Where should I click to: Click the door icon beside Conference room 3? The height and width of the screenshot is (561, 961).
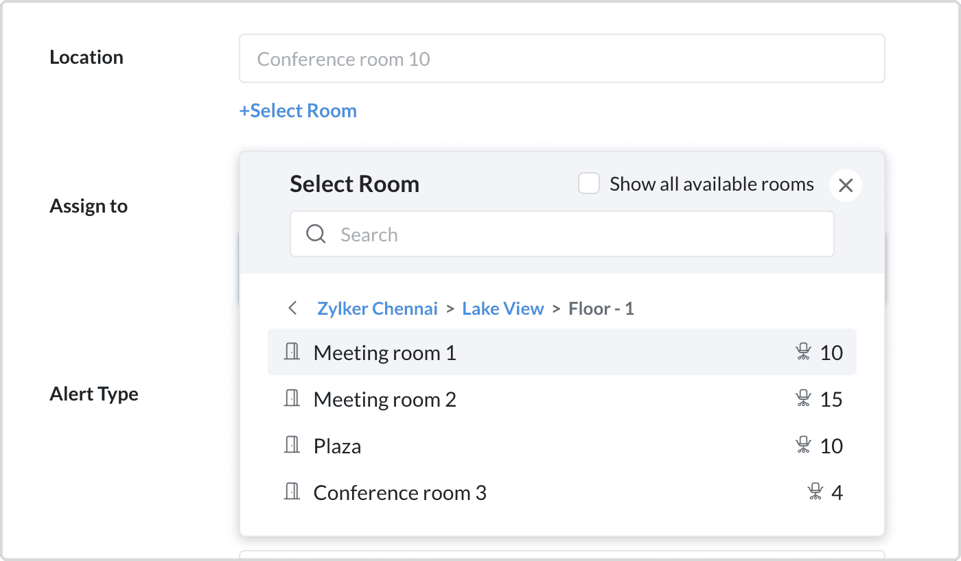coord(292,492)
